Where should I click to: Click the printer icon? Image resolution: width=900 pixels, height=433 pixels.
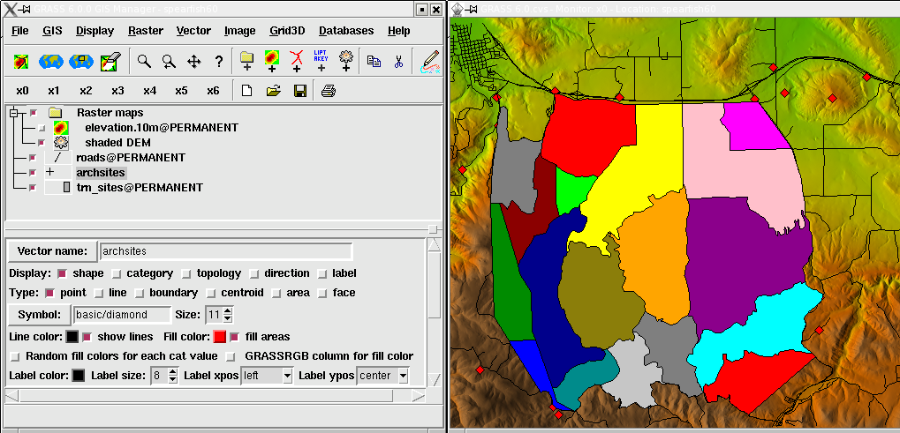tap(329, 91)
